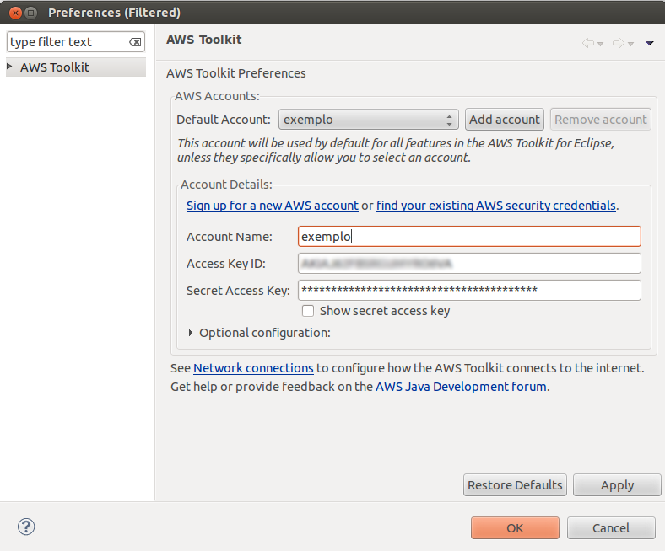Click the Account Details group label
Screen dimensions: 665x551
coord(226,185)
